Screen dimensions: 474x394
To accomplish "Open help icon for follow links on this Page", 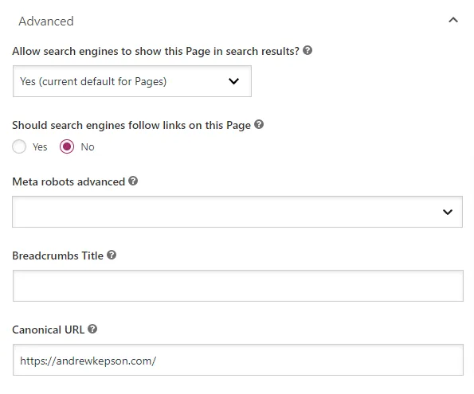I will click(259, 124).
